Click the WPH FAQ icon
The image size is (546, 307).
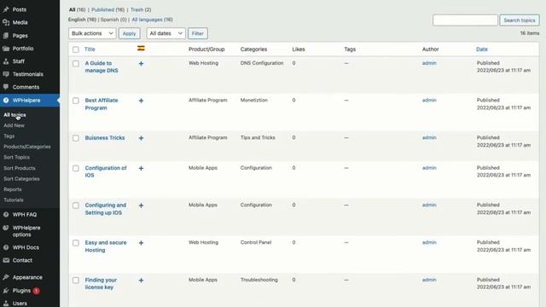click(x=6, y=214)
